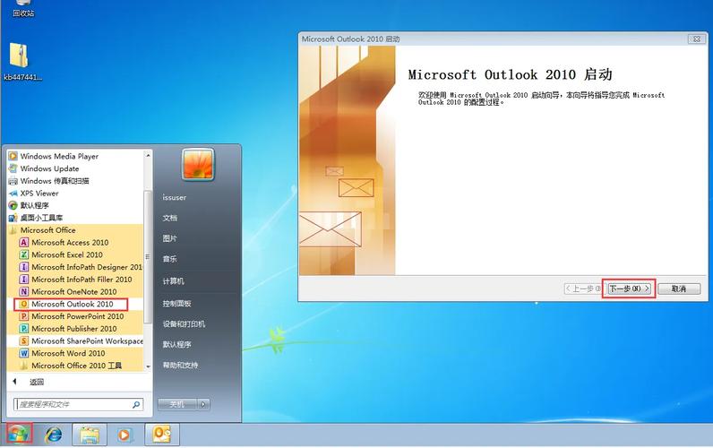Close the Outlook 2010 启动 dialog
The height and width of the screenshot is (448, 713).
point(696,39)
